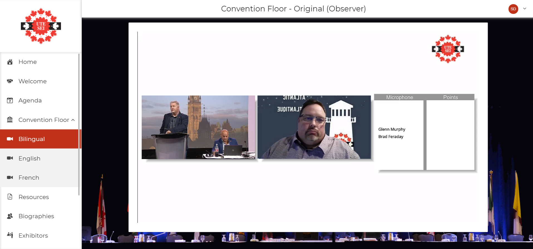Click the Convention Floor building icon
Viewport: 533px width, 249px height.
click(x=10, y=120)
